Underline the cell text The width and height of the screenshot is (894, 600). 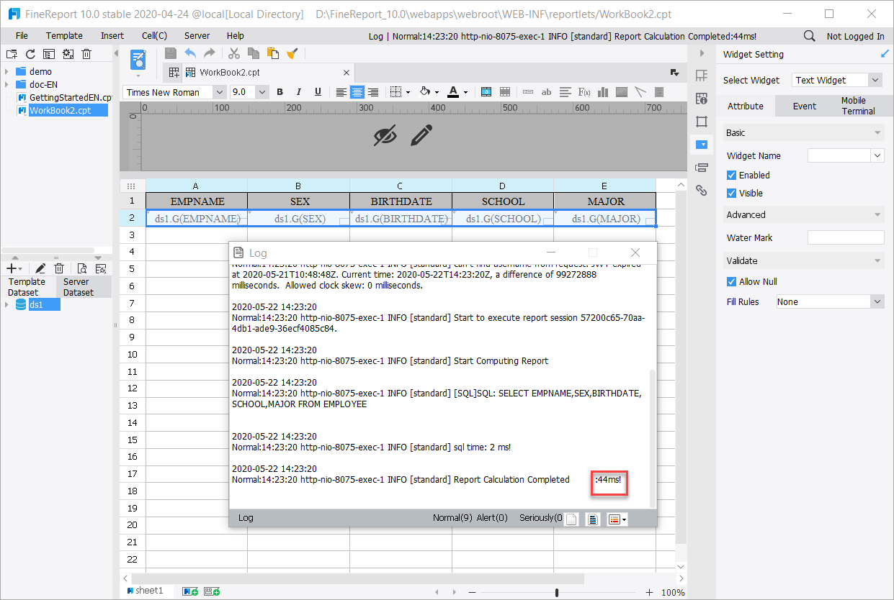318,92
